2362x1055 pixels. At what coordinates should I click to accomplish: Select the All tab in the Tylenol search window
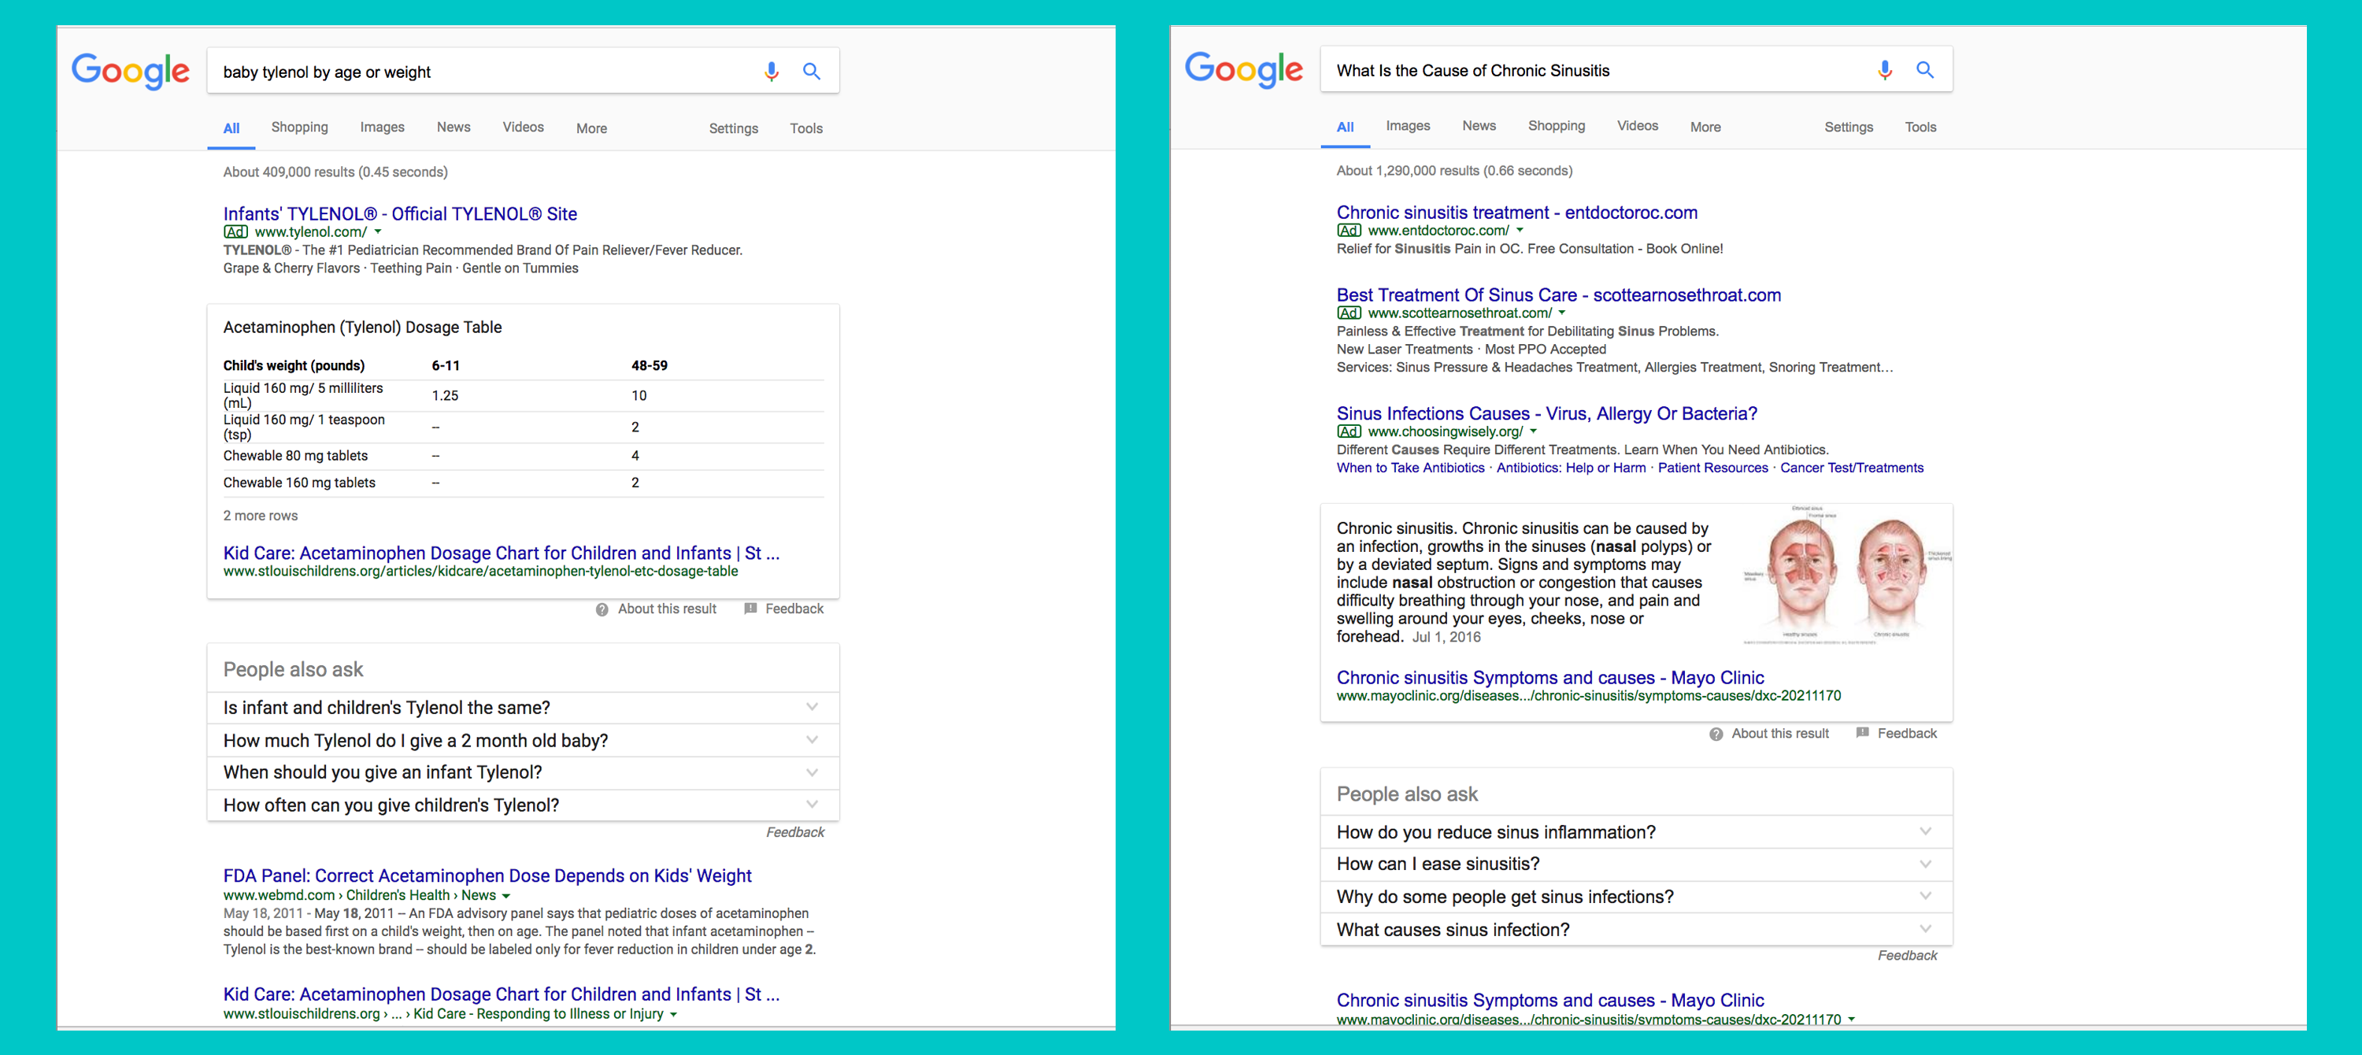click(x=232, y=128)
